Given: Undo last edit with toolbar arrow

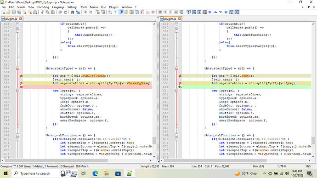Looking at the screenshot, I should tap(60, 12).
